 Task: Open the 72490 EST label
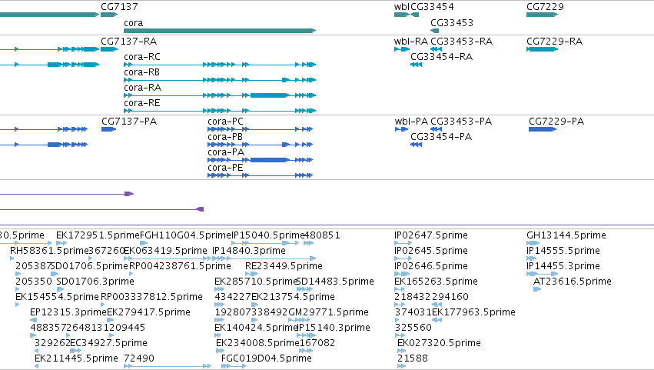pyautogui.click(x=139, y=358)
